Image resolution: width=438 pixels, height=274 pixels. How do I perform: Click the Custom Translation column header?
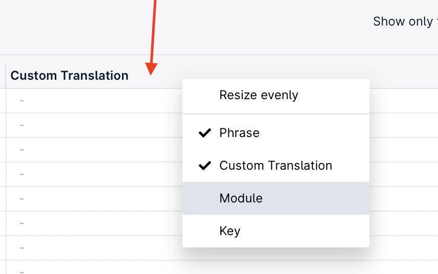[70, 76]
